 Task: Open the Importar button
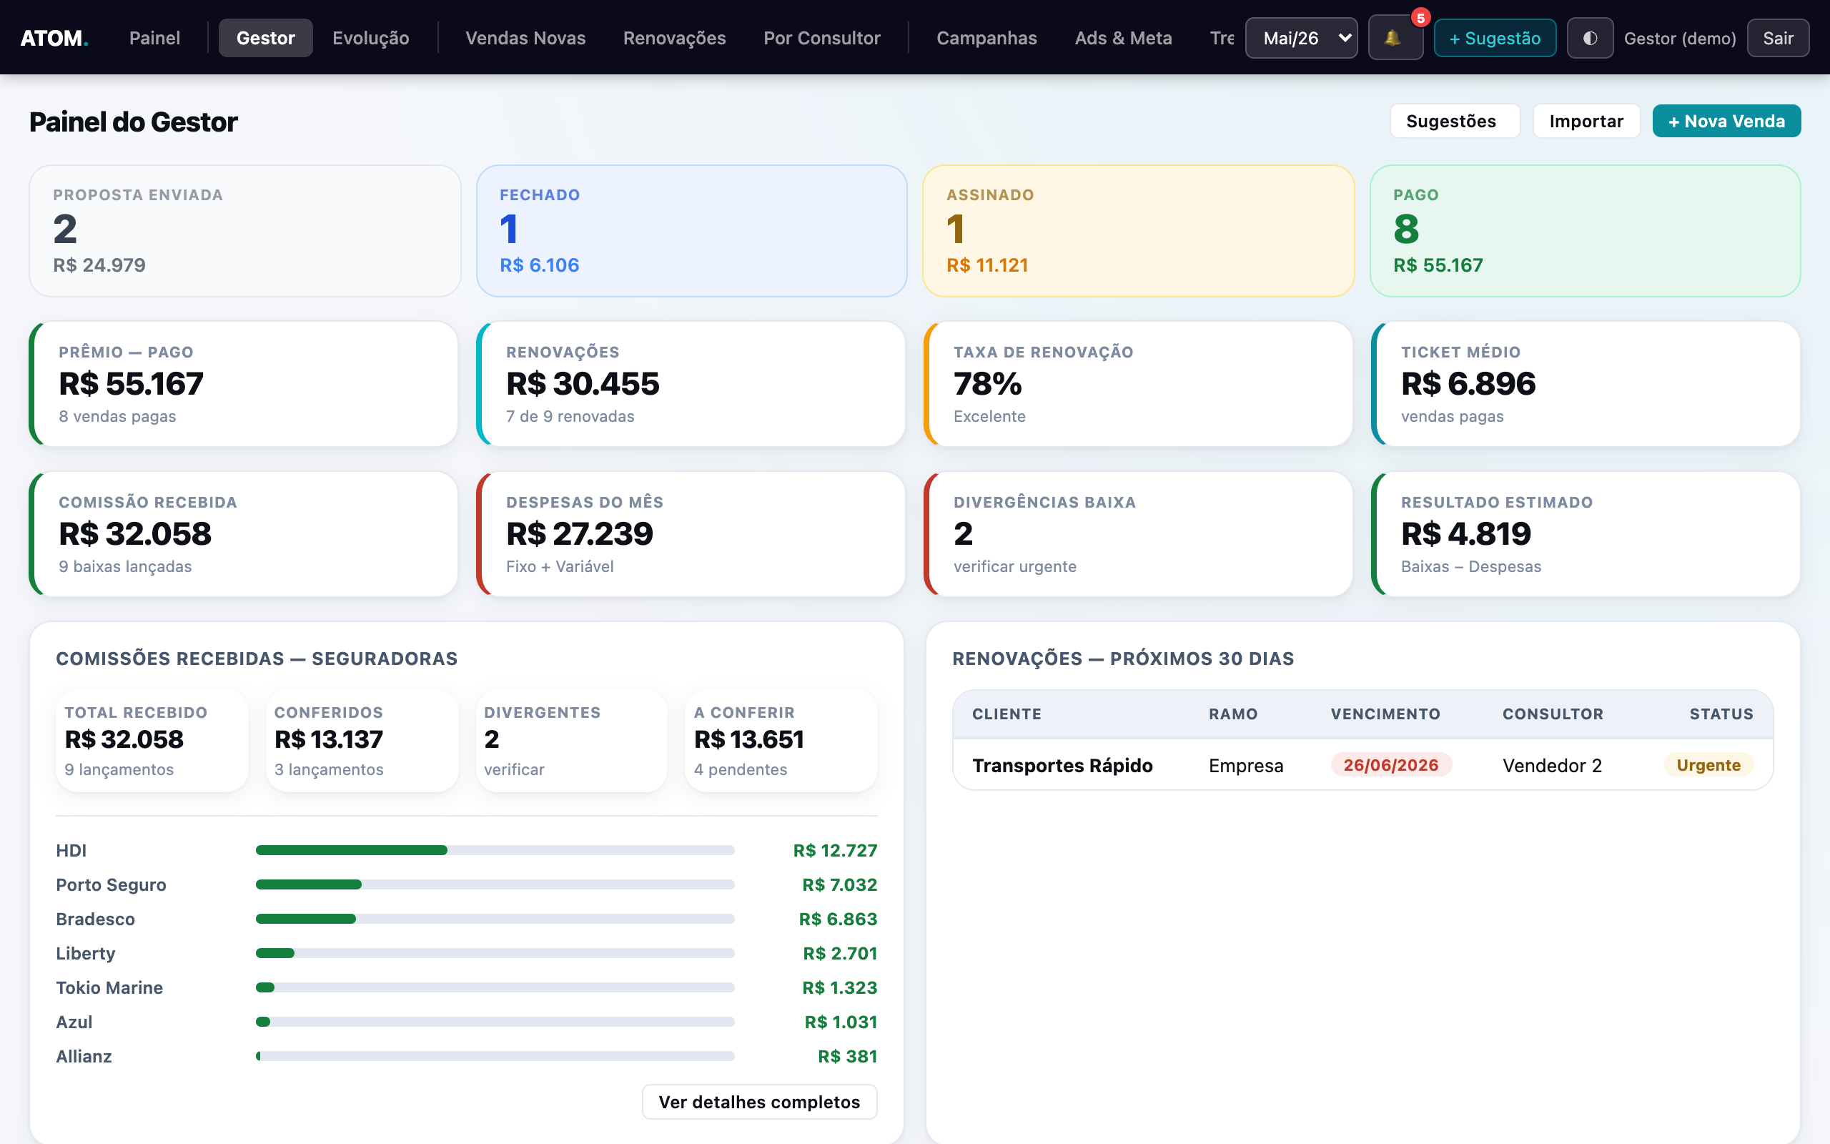click(x=1586, y=121)
